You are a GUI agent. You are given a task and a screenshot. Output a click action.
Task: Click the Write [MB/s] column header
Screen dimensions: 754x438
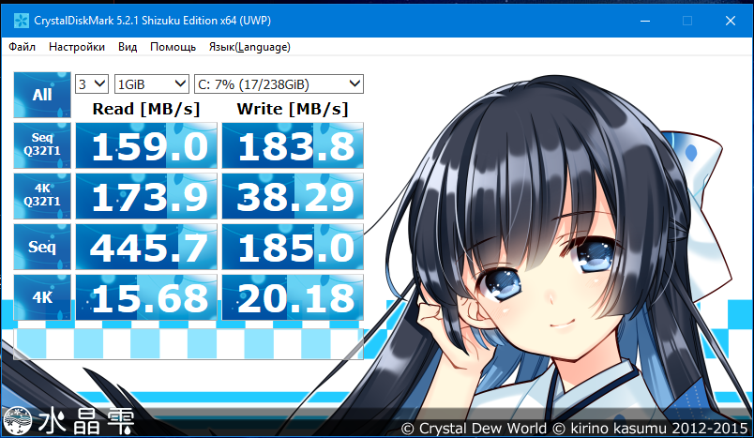[293, 109]
